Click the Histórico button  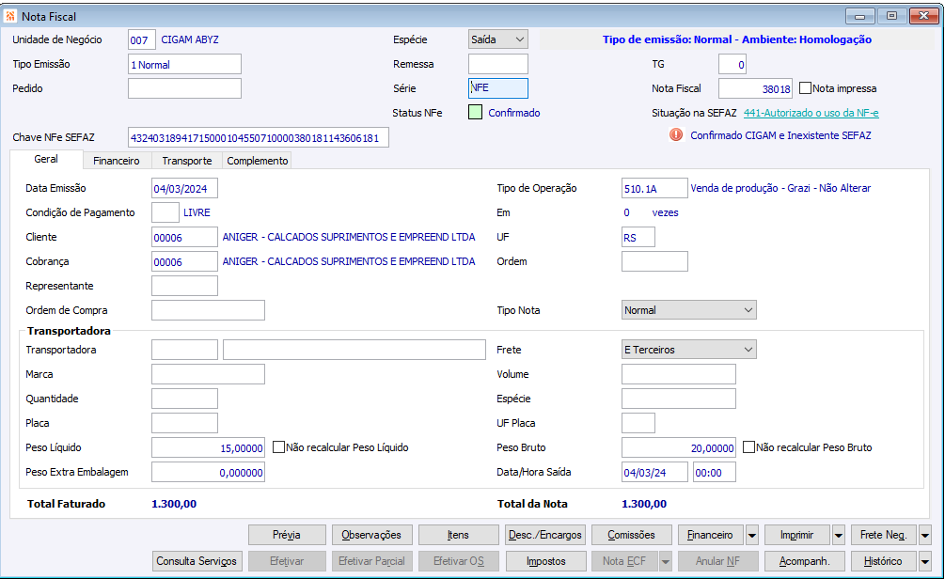pyautogui.click(x=884, y=561)
